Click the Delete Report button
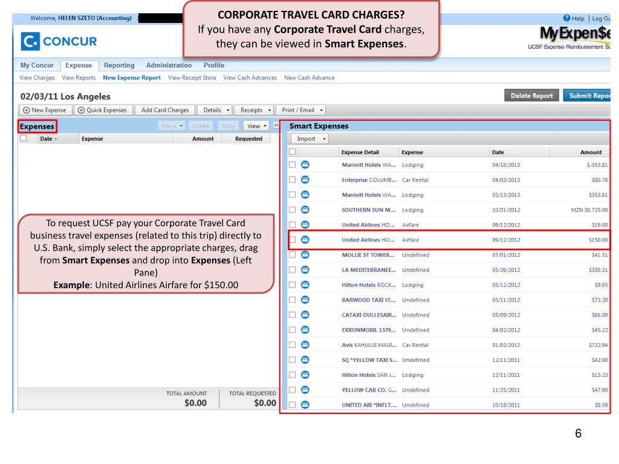The width and height of the screenshot is (619, 464). click(531, 95)
